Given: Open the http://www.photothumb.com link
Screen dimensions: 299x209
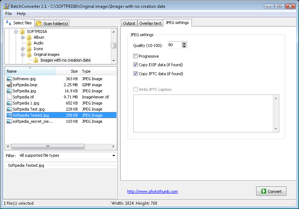Looking at the screenshot, I should [x=153, y=191].
